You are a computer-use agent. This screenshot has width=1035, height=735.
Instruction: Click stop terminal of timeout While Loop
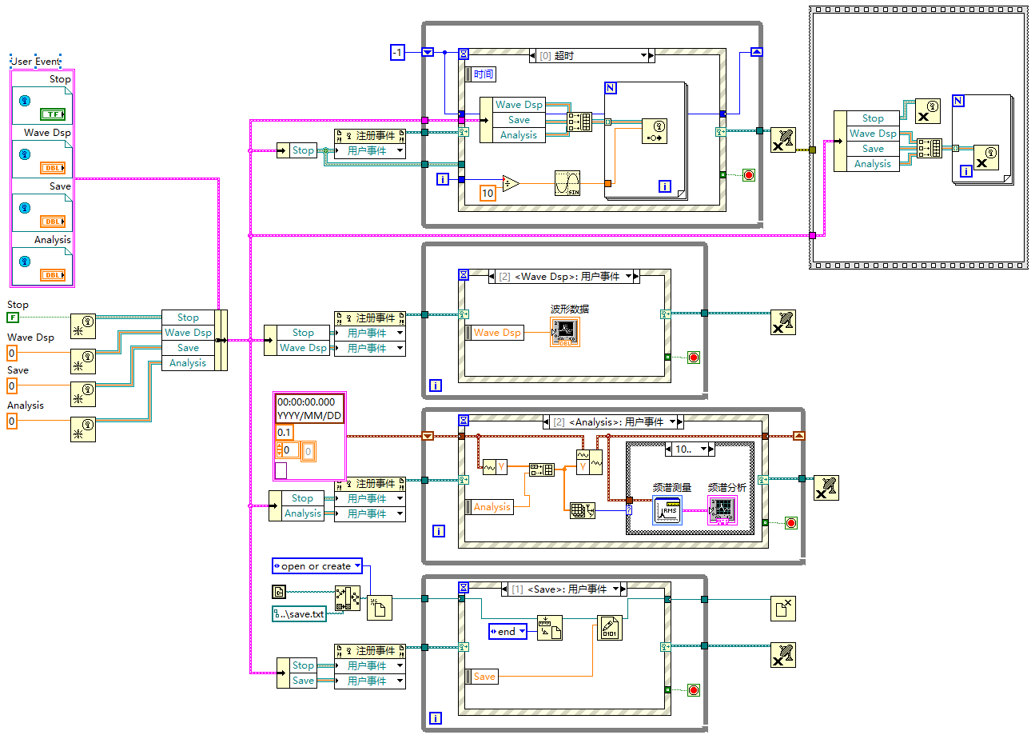(x=749, y=174)
